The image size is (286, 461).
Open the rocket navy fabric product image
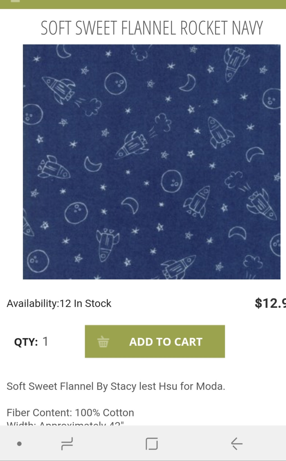(152, 162)
